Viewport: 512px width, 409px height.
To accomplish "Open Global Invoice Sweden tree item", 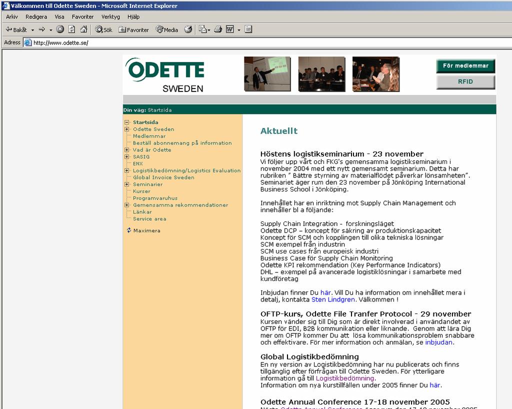I will coord(163,177).
